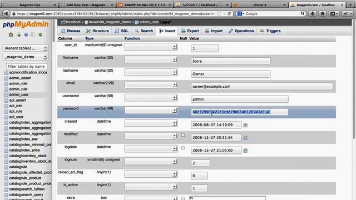Open the Import tab
This screenshot has width=356, height=200.
tap(214, 31)
